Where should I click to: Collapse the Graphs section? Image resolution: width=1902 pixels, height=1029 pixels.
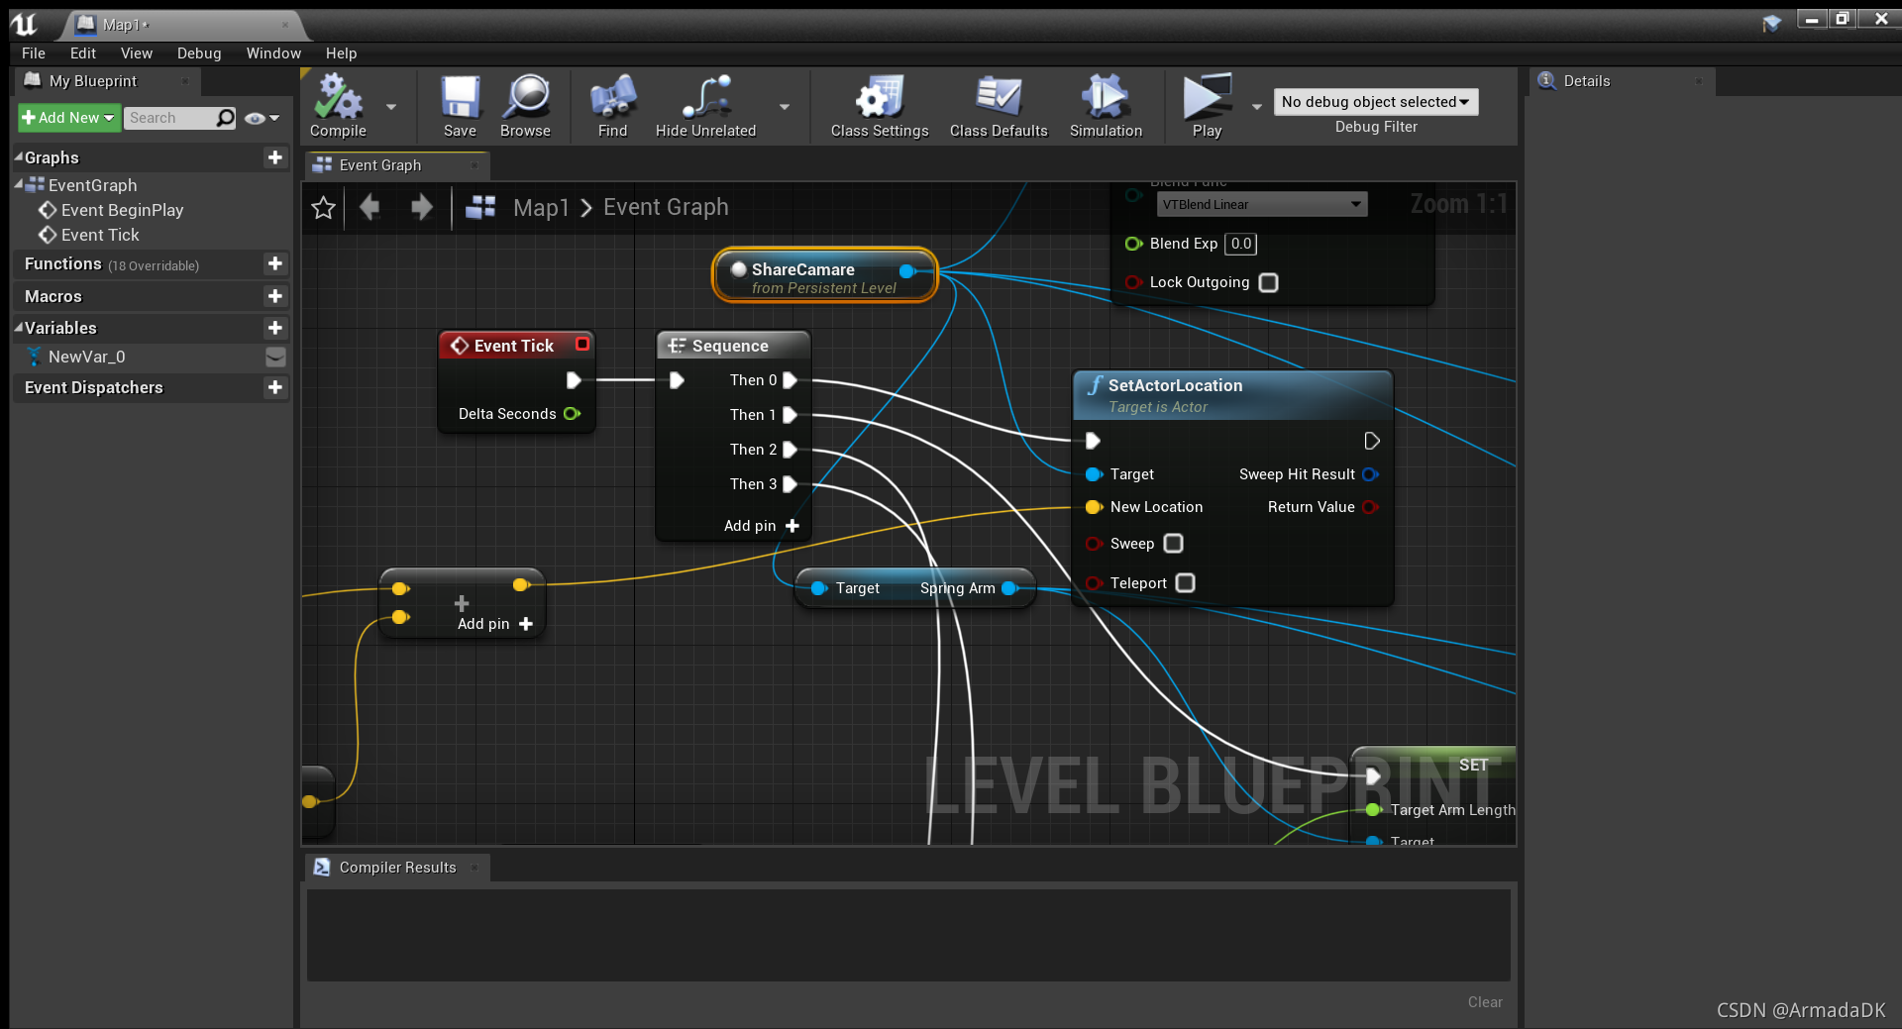pos(18,156)
